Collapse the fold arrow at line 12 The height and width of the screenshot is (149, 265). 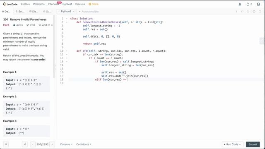pos(67,58)
